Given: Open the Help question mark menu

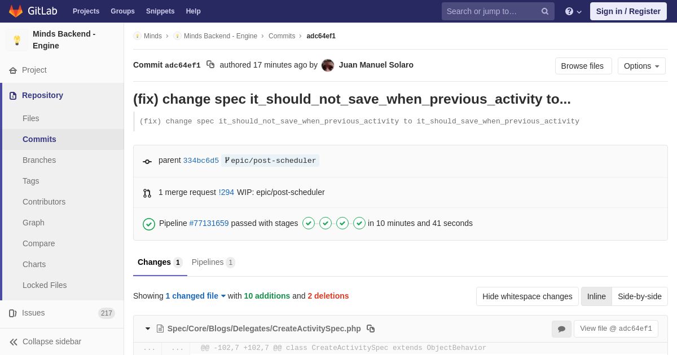Looking at the screenshot, I should [573, 11].
